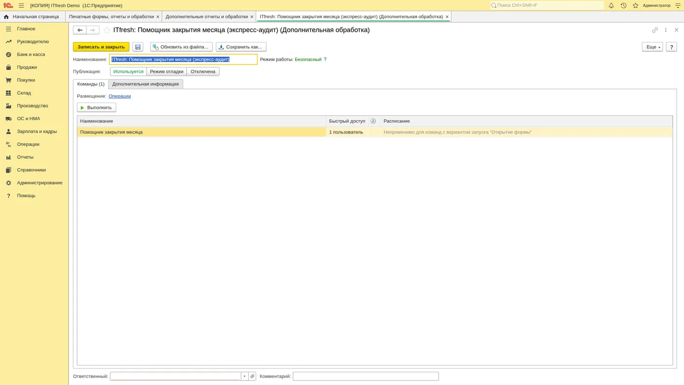This screenshot has width=684, height=385.
Task: Open form's three-dot options menu
Action: [x=666, y=30]
